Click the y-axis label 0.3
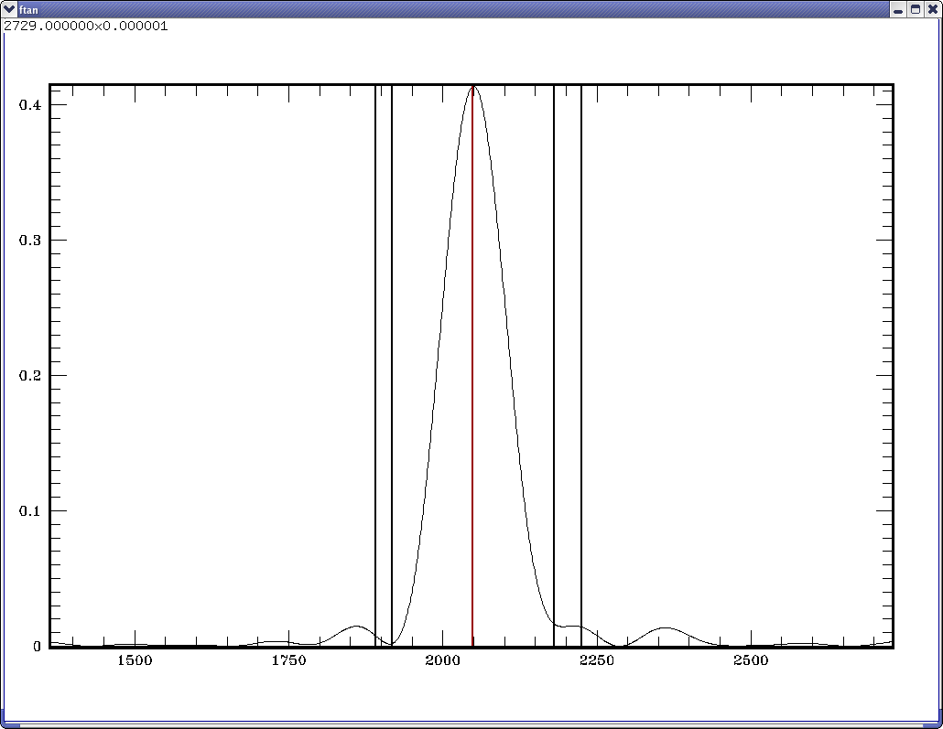The height and width of the screenshot is (729, 943). click(x=30, y=241)
